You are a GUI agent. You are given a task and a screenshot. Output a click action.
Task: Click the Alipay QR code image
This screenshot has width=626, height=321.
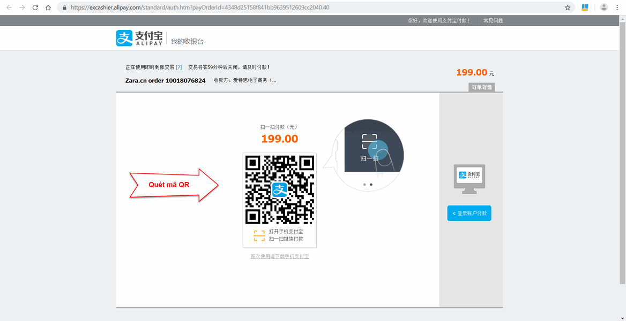[x=279, y=189]
